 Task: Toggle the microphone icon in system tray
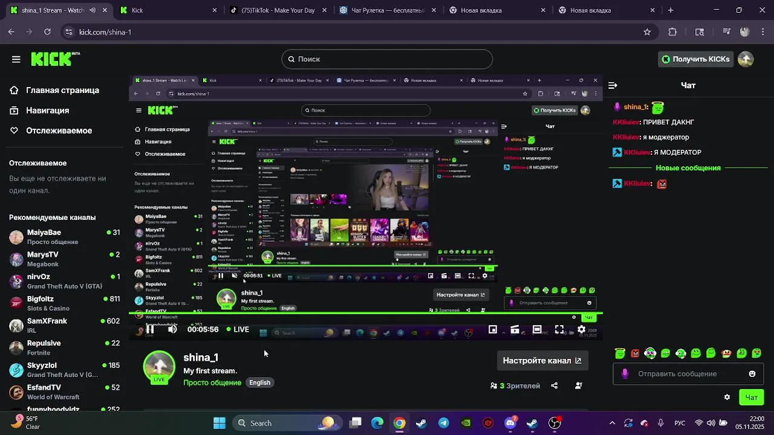coord(661,423)
